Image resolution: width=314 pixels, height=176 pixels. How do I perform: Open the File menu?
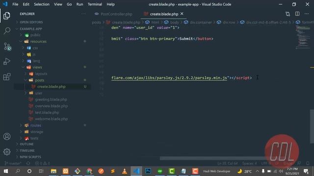pos(15,4)
